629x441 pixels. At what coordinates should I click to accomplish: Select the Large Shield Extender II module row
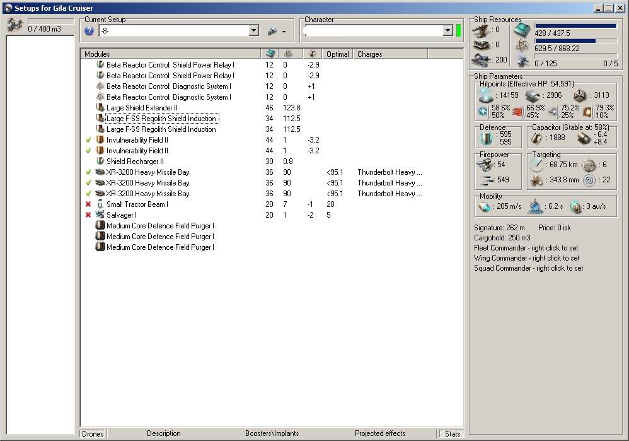click(272, 108)
